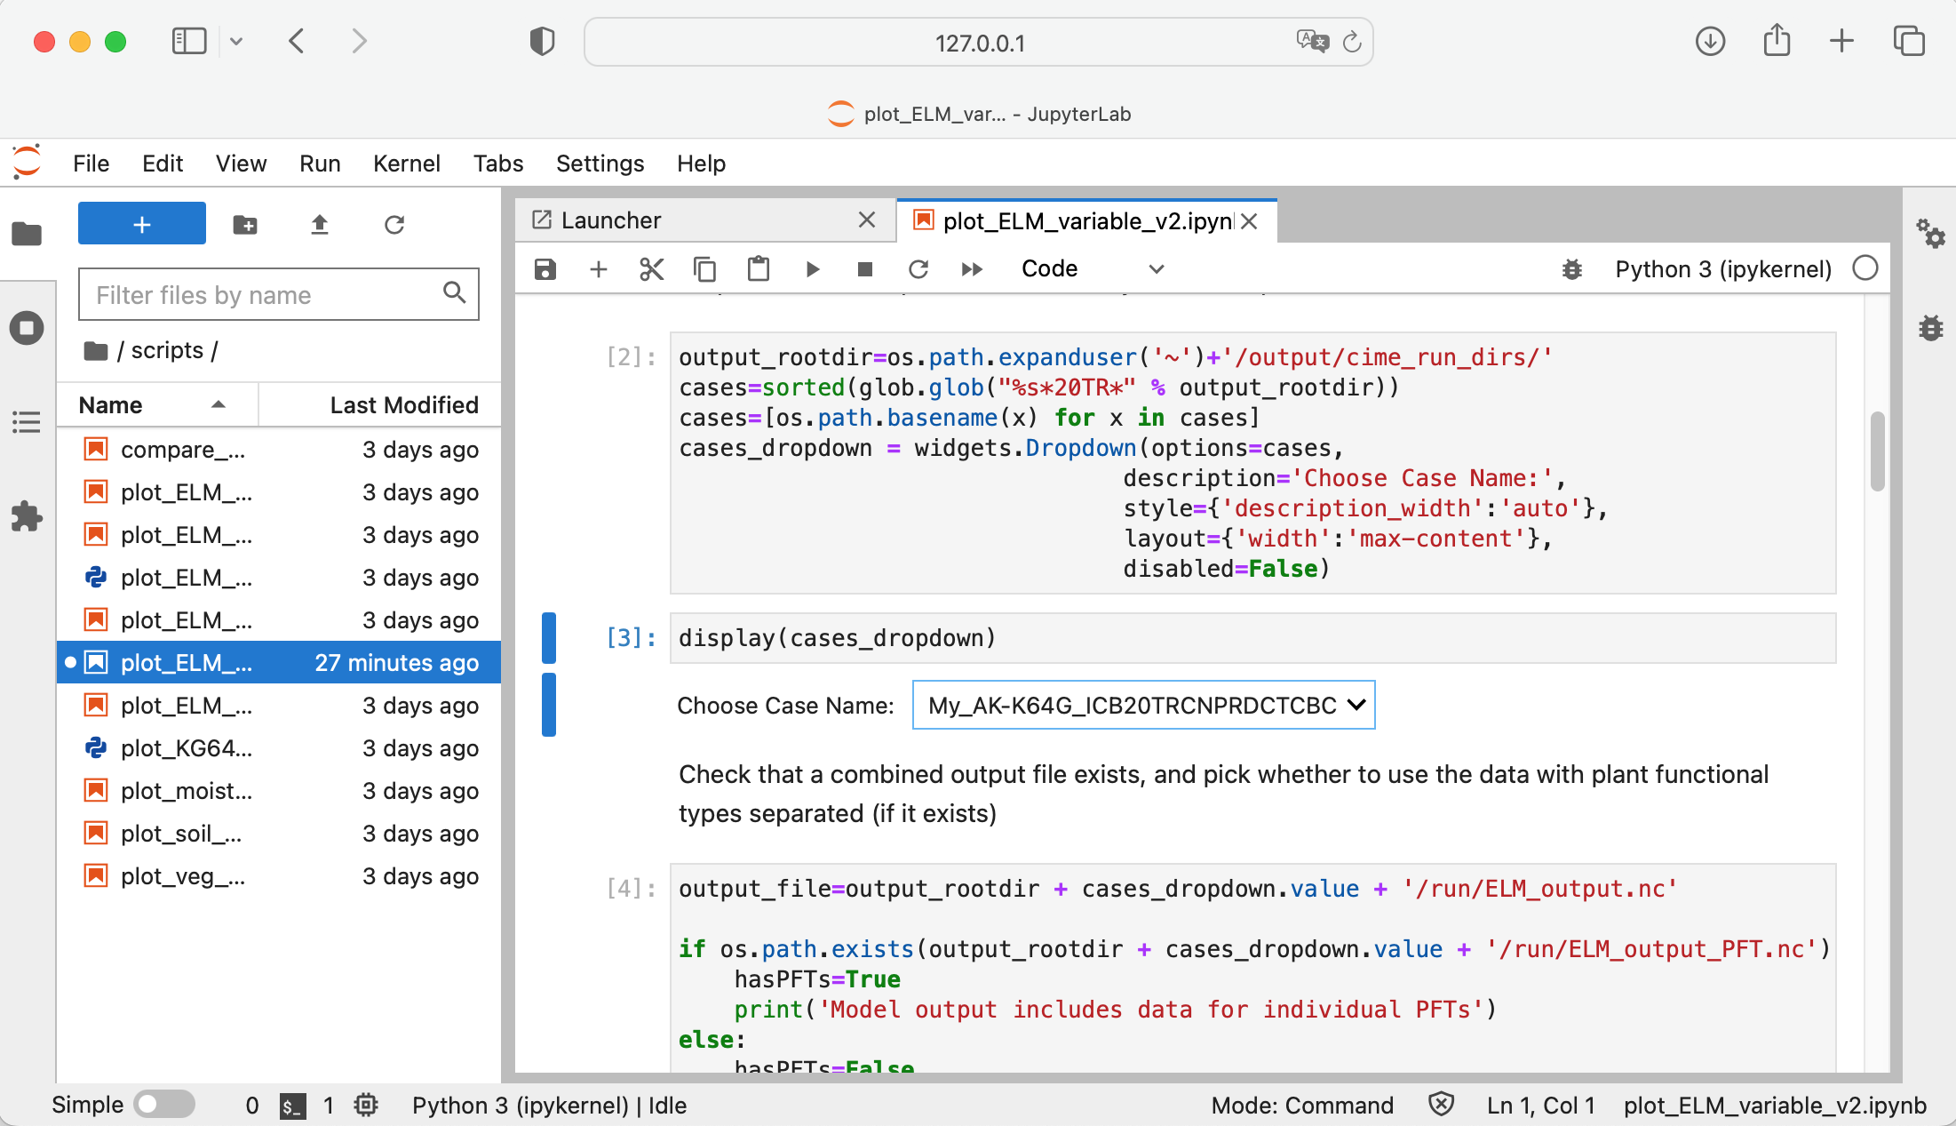Open the Kernel menu

(406, 164)
